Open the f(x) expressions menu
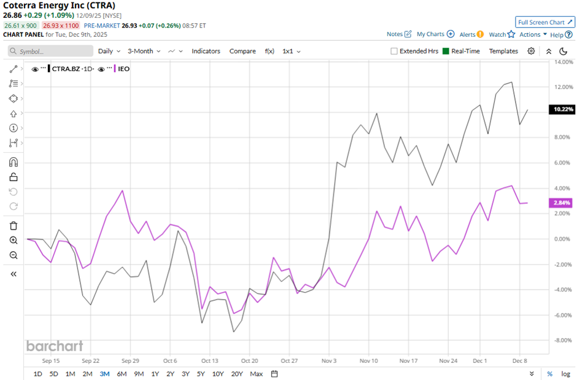The image size is (577, 380). tap(269, 51)
